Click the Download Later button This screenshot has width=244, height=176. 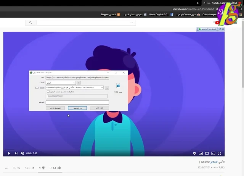click(55, 108)
